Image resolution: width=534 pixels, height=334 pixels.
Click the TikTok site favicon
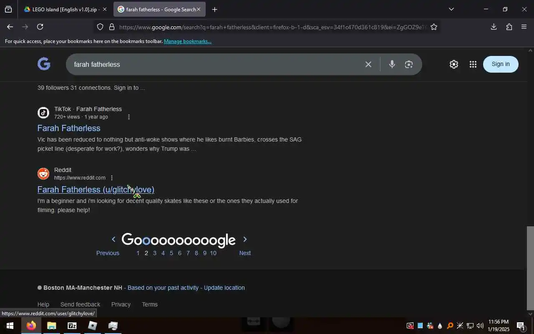[x=43, y=113]
